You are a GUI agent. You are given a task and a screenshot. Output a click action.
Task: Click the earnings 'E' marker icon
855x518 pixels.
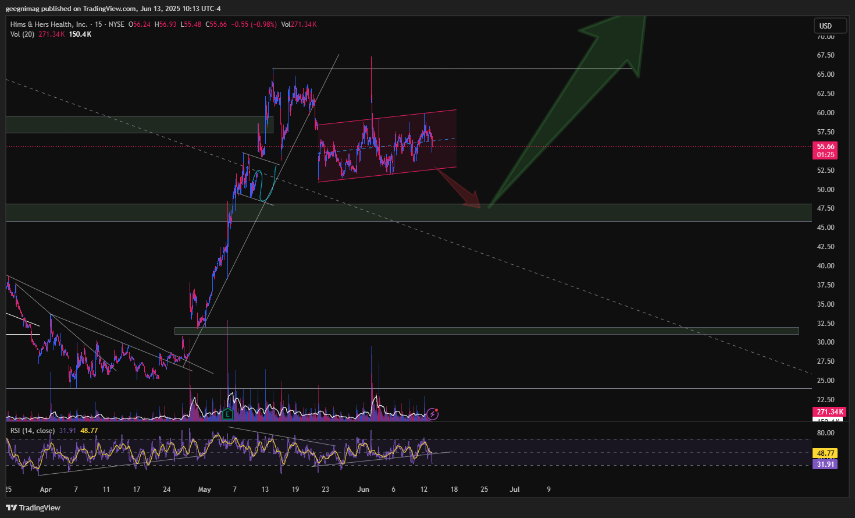(x=227, y=414)
